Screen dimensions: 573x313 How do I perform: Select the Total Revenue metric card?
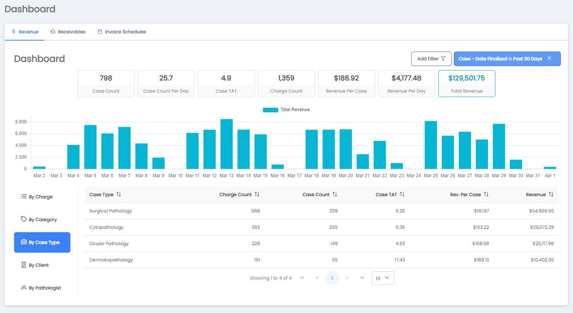tap(467, 84)
